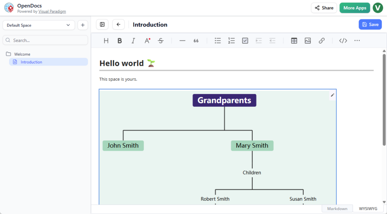Open the Default Space dropdown
This screenshot has width=387, height=214.
coord(39,25)
